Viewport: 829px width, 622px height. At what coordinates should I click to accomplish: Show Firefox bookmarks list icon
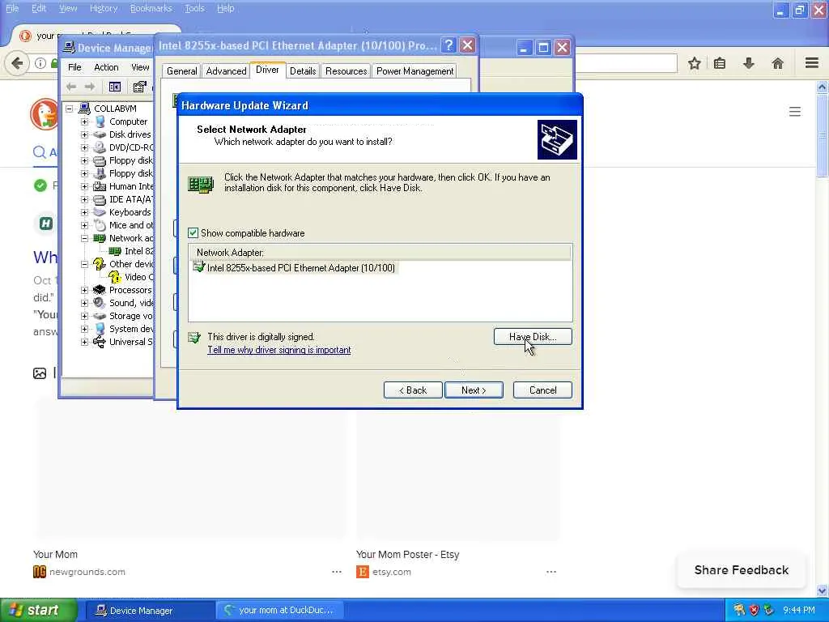pos(720,63)
